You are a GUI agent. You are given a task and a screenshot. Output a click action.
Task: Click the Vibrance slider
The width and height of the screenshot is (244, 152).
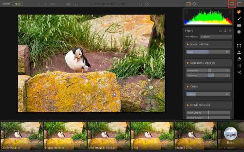pos(208,76)
